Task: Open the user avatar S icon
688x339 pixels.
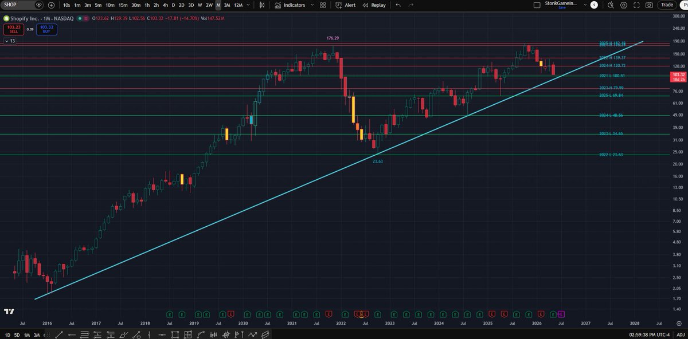Action: [594, 5]
